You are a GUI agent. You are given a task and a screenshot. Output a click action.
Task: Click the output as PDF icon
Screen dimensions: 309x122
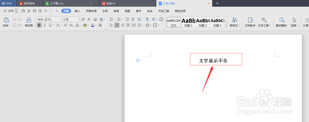tap(29, 11)
